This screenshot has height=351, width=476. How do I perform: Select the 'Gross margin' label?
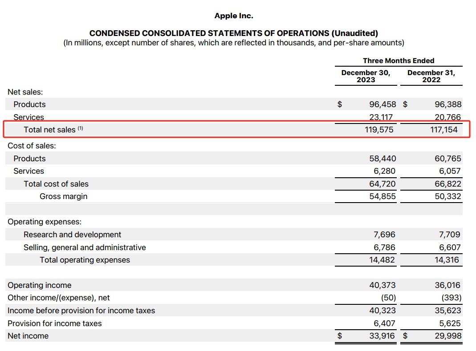point(63,196)
